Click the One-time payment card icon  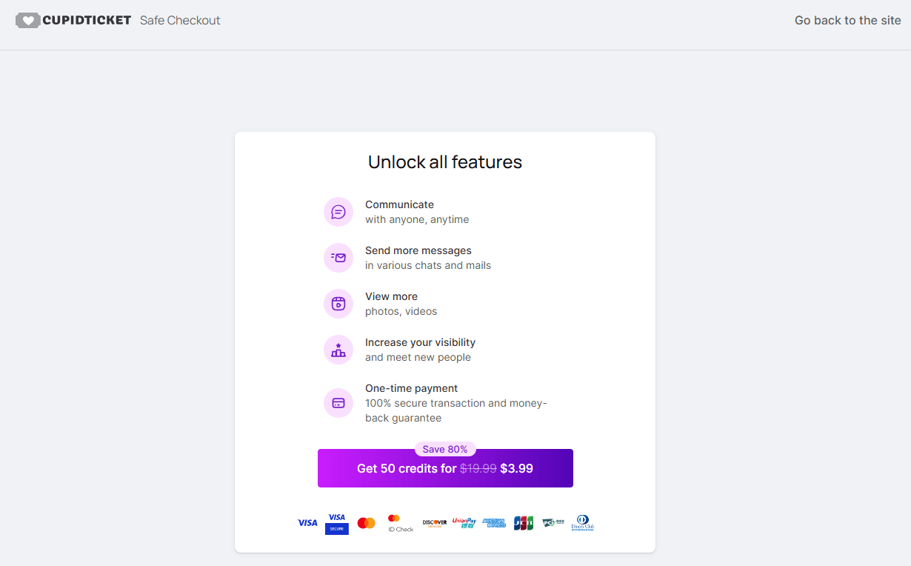[x=338, y=403]
